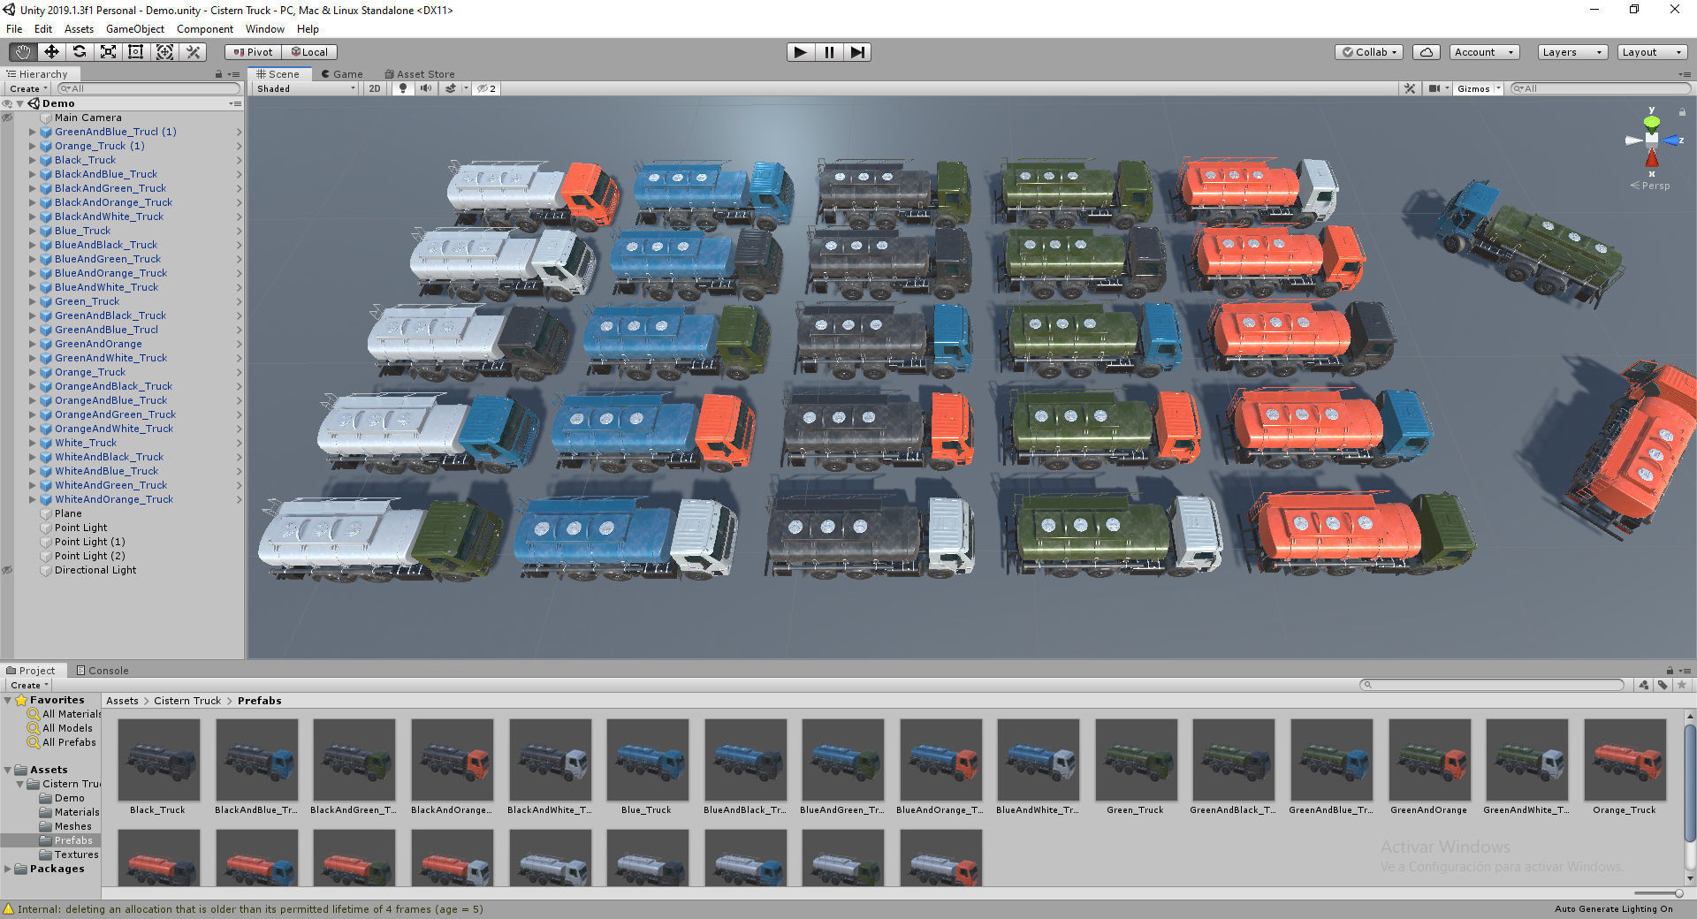Open Shaded draw mode dropdown

[x=305, y=88]
